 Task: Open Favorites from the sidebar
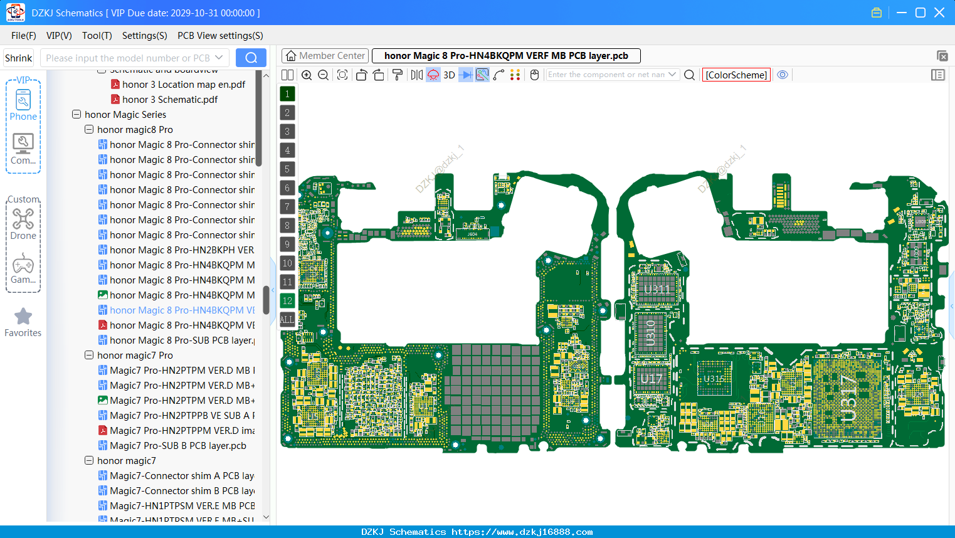tap(23, 322)
